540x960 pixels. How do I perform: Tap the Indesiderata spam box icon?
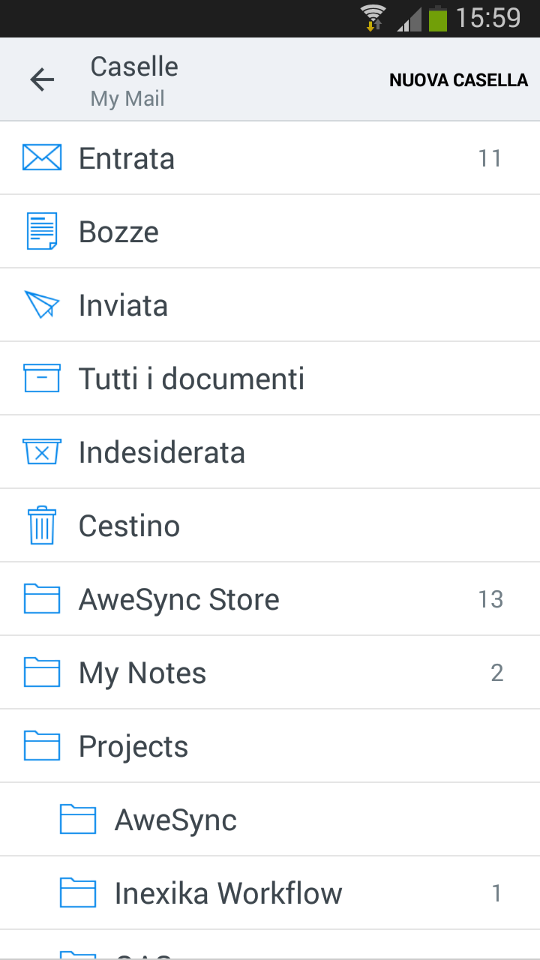42,451
